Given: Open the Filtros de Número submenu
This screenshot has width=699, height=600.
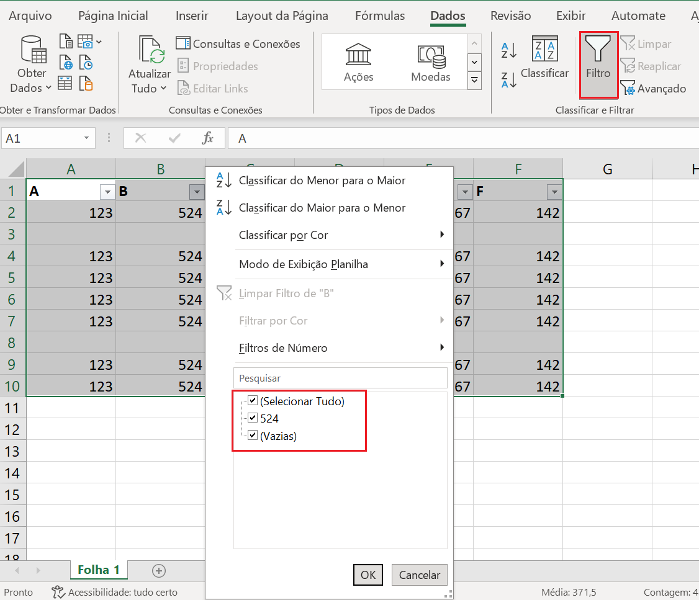Looking at the screenshot, I should (x=329, y=348).
